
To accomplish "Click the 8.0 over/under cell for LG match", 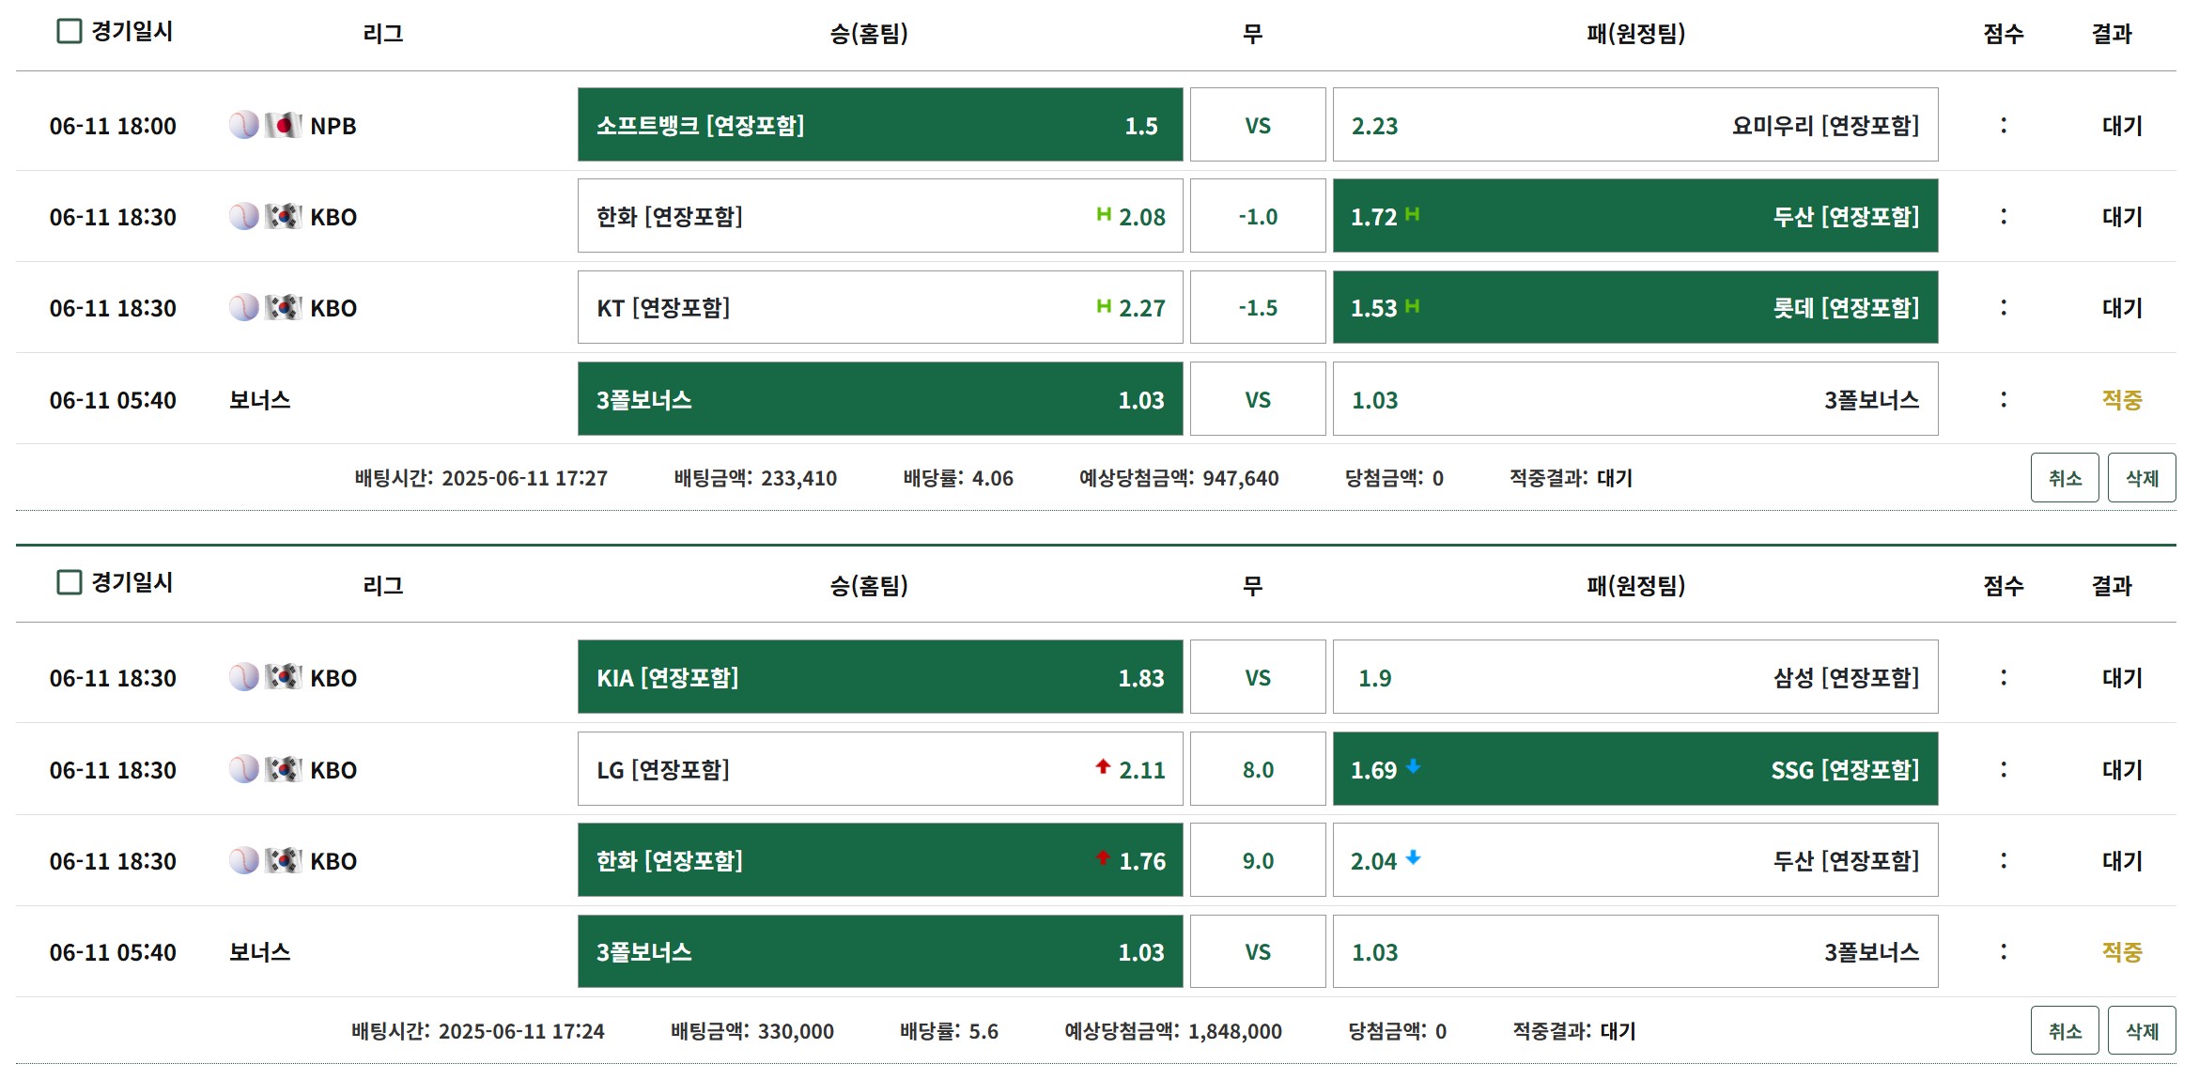I will point(1257,769).
